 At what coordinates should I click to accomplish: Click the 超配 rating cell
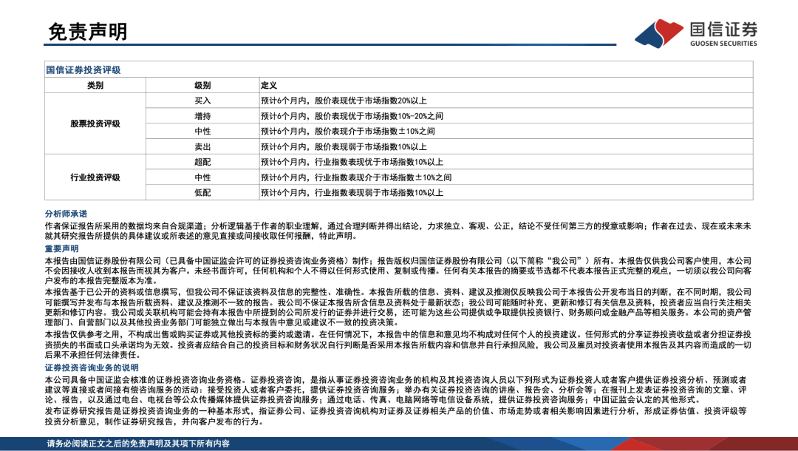coord(202,162)
